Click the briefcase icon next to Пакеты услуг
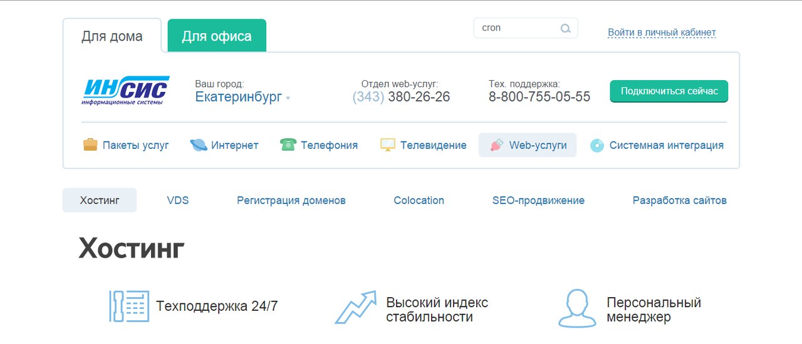This screenshot has width=802, height=344. [x=90, y=145]
